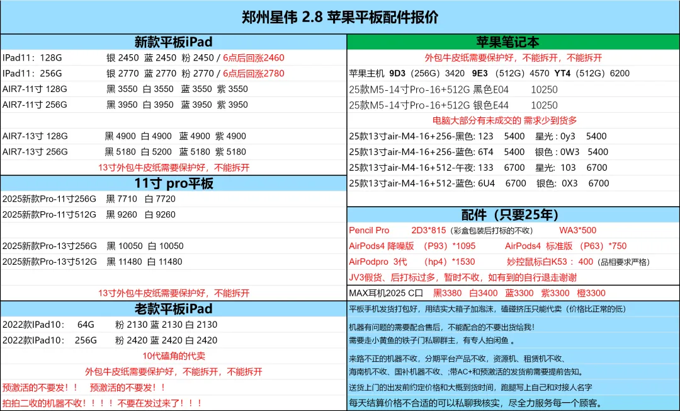680x411 pixels.
Task: Click the IPad11: 256G row label
Action: click(x=32, y=73)
